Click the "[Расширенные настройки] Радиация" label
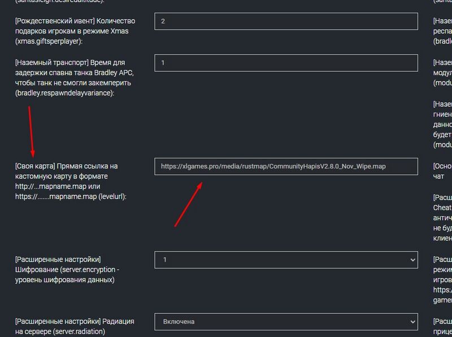 (75, 326)
